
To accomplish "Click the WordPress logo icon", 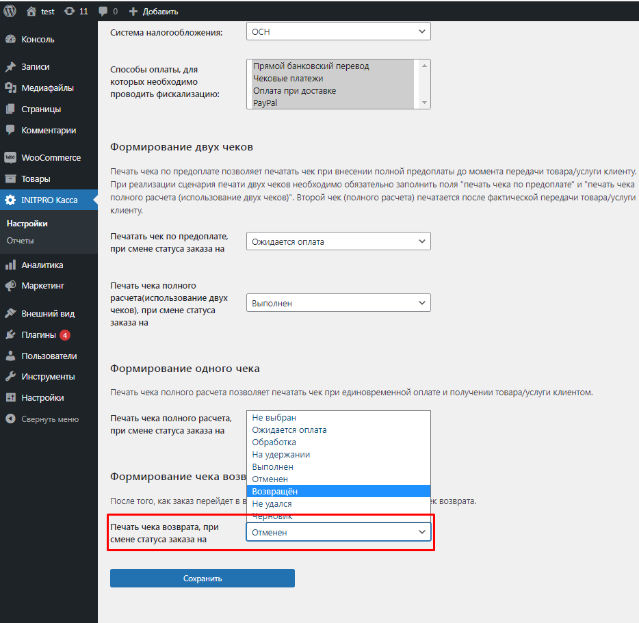I will tap(10, 11).
